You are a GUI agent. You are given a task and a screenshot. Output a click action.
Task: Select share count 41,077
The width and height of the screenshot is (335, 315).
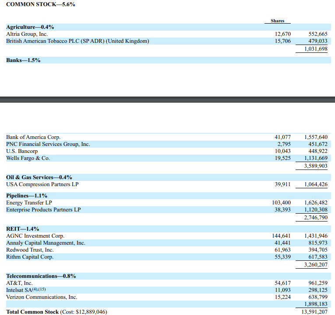pyautogui.click(x=282, y=137)
